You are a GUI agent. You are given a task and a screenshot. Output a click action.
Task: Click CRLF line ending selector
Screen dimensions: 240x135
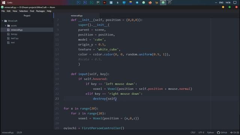(193, 132)
